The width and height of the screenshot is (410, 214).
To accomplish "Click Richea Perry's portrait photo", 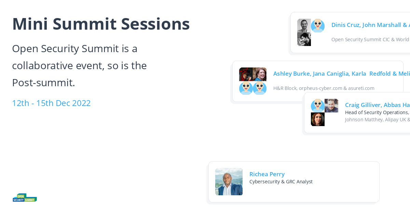I will pos(229,182).
